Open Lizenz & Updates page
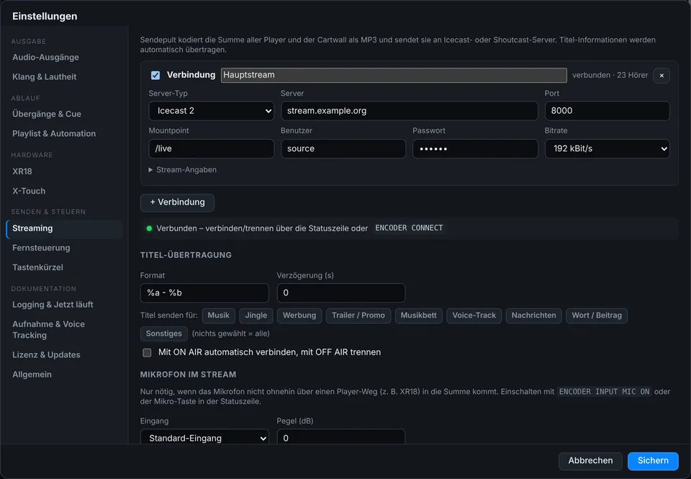Screen dimensions: 691x479 [64, 355]
